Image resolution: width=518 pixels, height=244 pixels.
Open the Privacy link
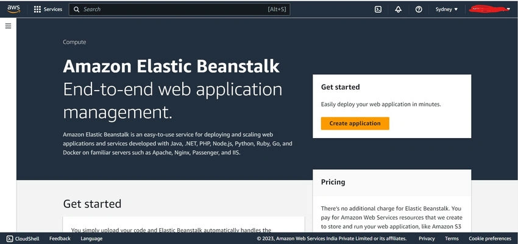[x=427, y=239]
